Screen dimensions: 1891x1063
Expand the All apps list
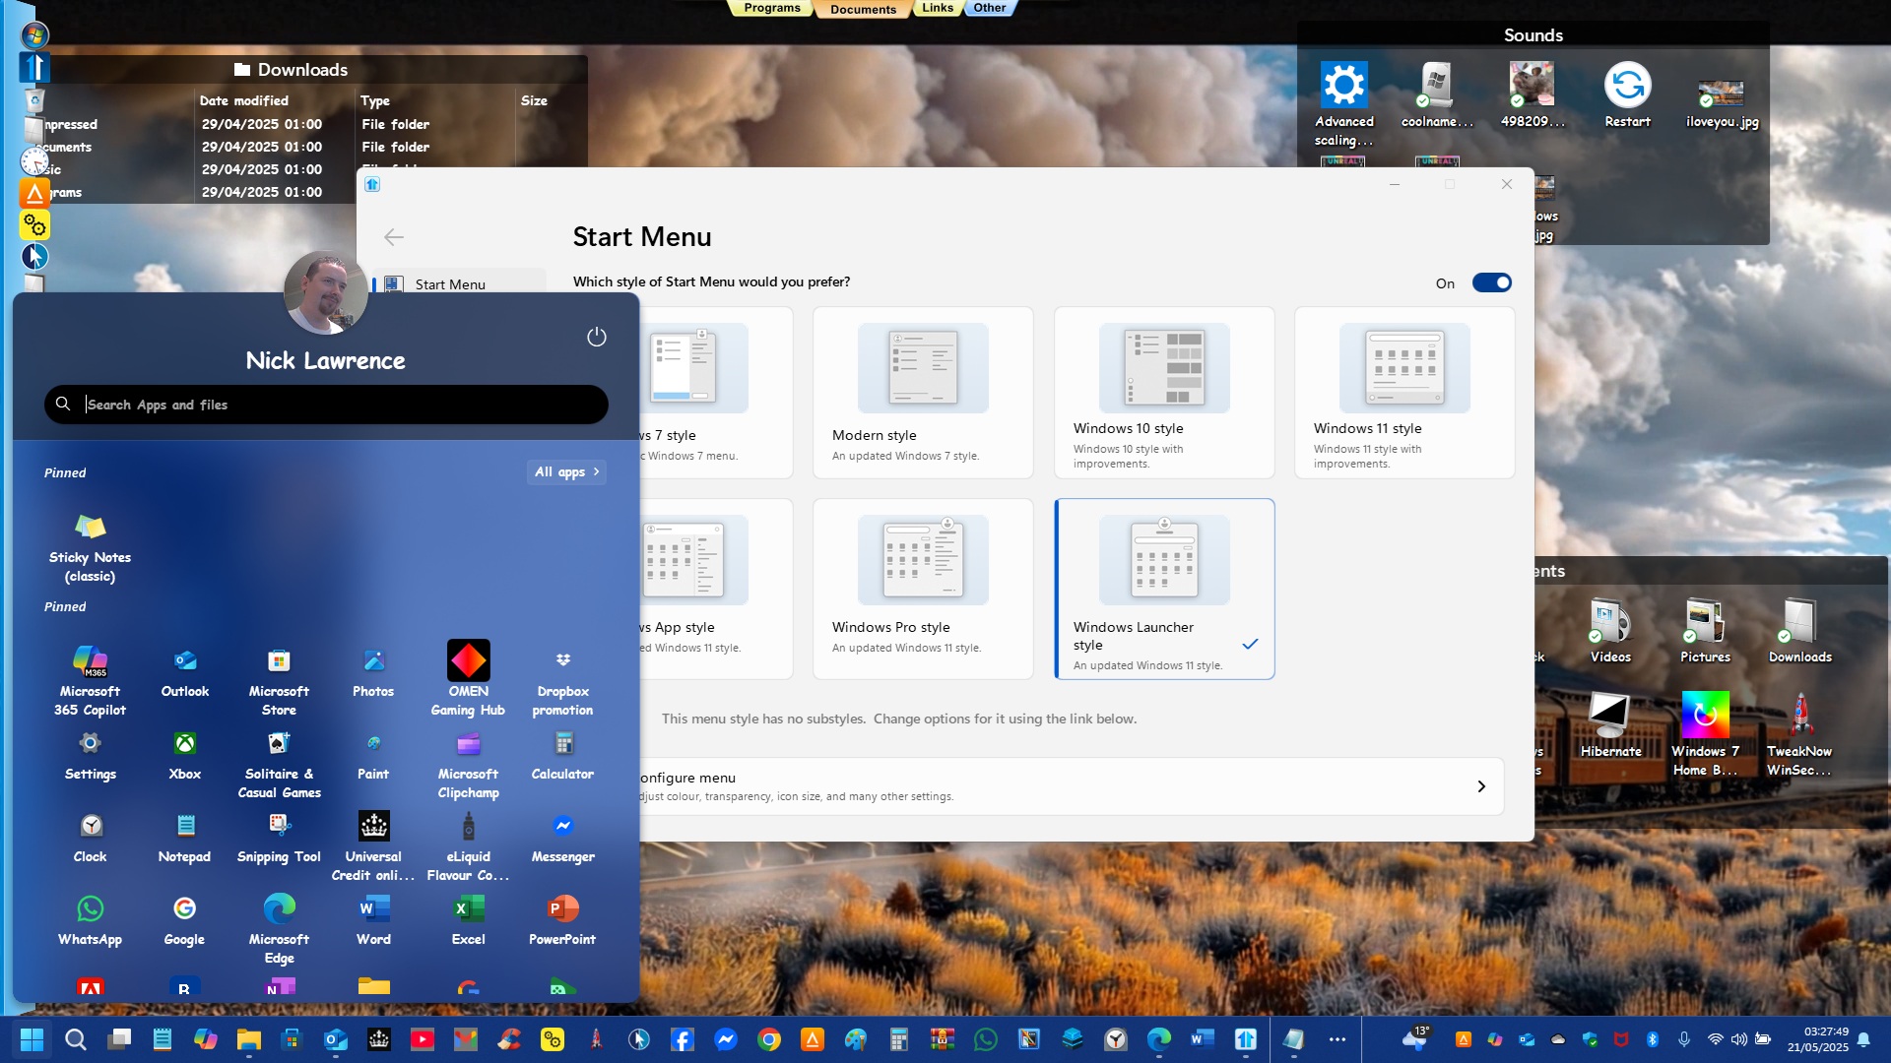pyautogui.click(x=566, y=471)
